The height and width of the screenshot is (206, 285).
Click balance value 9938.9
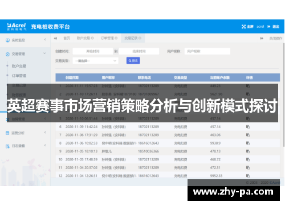tap(215, 143)
